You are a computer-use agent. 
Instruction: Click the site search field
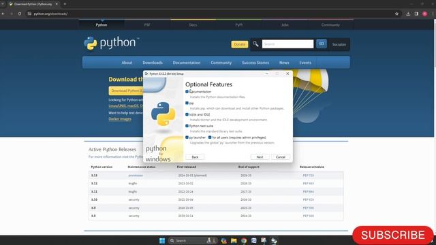pyautogui.click(x=287, y=44)
